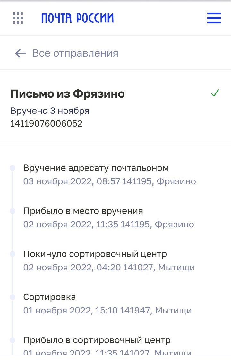Viewport: 231px width, 361px height.
Task: Click the 02 ноября 2022, 04:20 Мытищи line
Action: coord(109,267)
